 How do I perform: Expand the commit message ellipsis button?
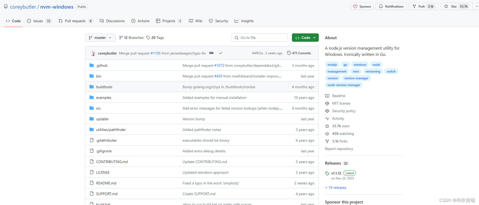pyautogui.click(x=211, y=53)
